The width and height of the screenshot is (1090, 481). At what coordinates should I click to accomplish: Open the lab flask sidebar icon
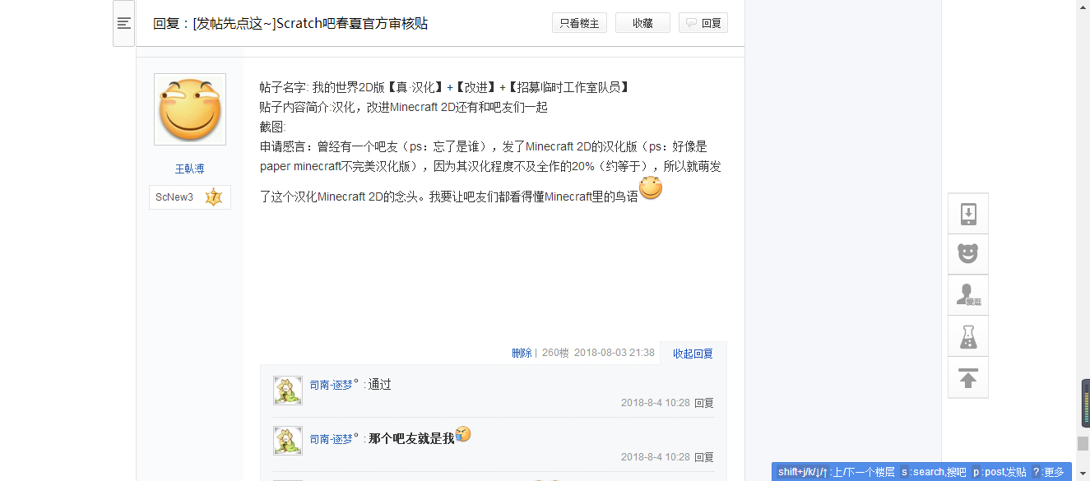point(968,336)
